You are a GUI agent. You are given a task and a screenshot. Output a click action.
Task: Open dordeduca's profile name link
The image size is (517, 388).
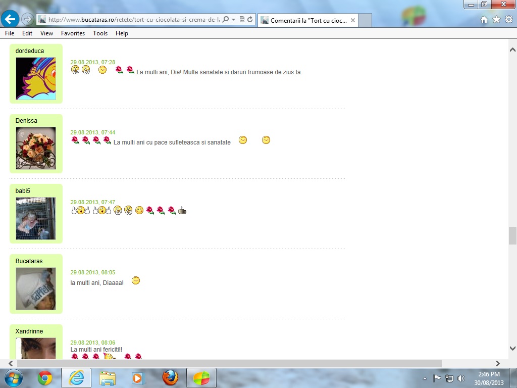tap(30, 51)
